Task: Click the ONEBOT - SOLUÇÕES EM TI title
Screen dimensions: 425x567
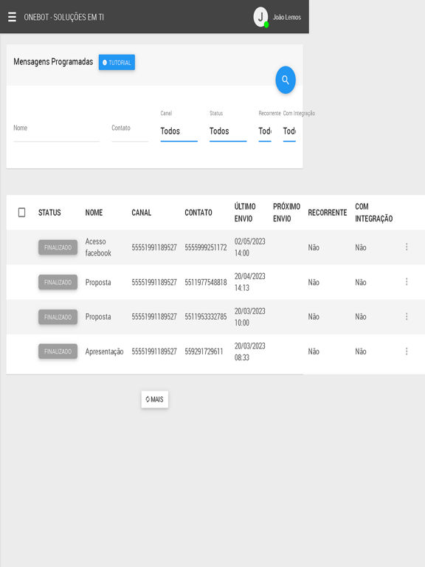Action: point(64,17)
